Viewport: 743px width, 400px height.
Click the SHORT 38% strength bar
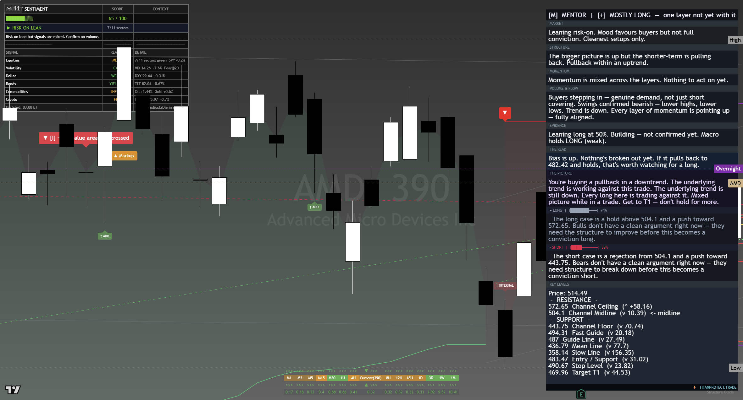(x=585, y=247)
